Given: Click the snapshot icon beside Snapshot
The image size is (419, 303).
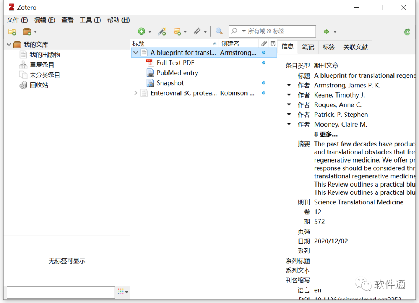Looking at the screenshot, I should click(151, 83).
